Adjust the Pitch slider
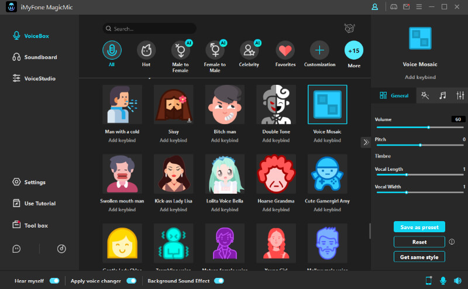This screenshot has height=289, width=468. pos(420,145)
